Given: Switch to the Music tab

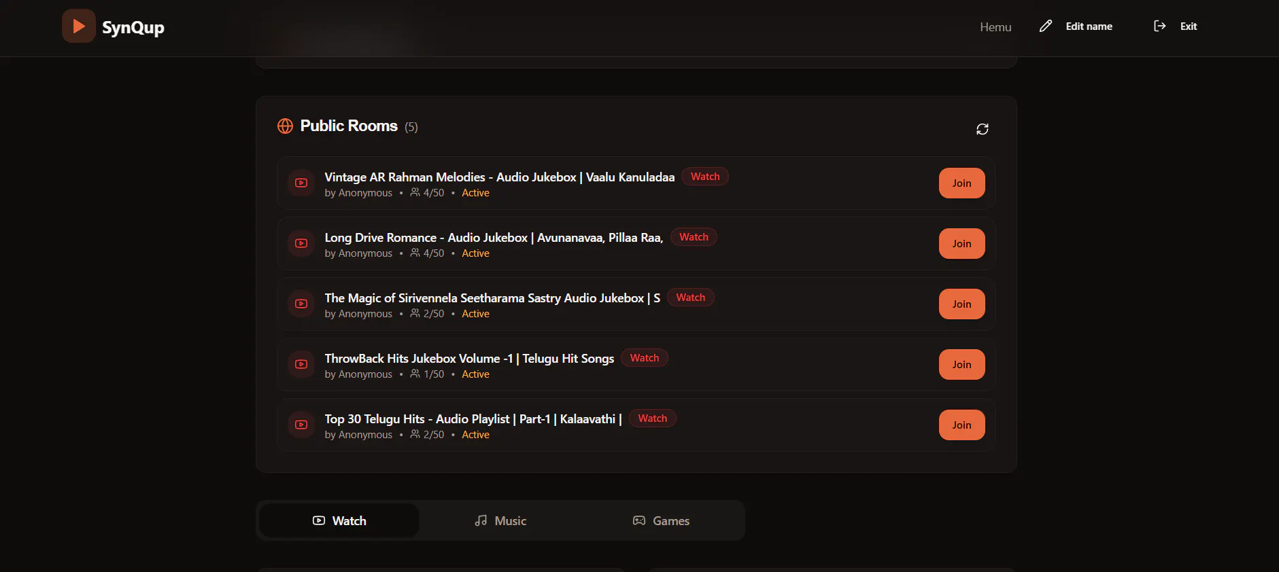Looking at the screenshot, I should point(500,520).
